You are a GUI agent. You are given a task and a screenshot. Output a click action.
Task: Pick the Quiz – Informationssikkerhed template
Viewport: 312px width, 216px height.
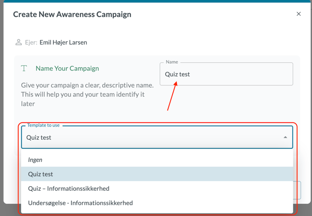pyautogui.click(x=68, y=188)
